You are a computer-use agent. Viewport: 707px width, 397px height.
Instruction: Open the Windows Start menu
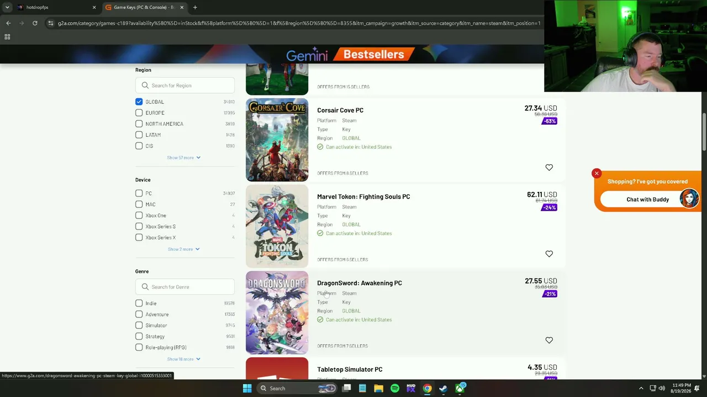coord(247,388)
